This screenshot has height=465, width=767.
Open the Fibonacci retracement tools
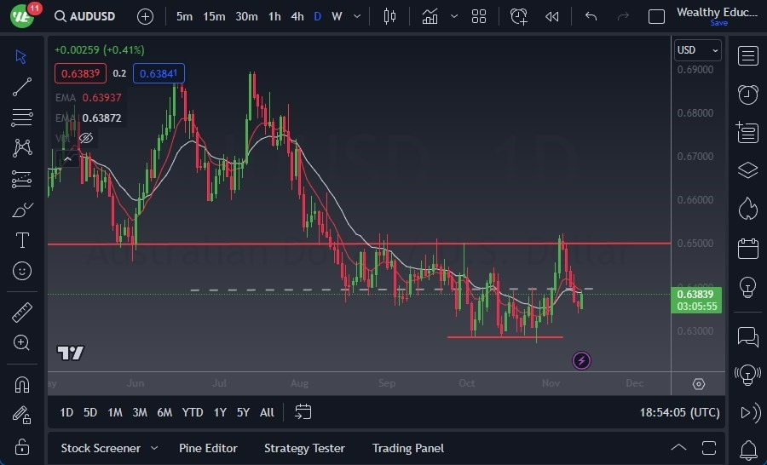coord(22,118)
